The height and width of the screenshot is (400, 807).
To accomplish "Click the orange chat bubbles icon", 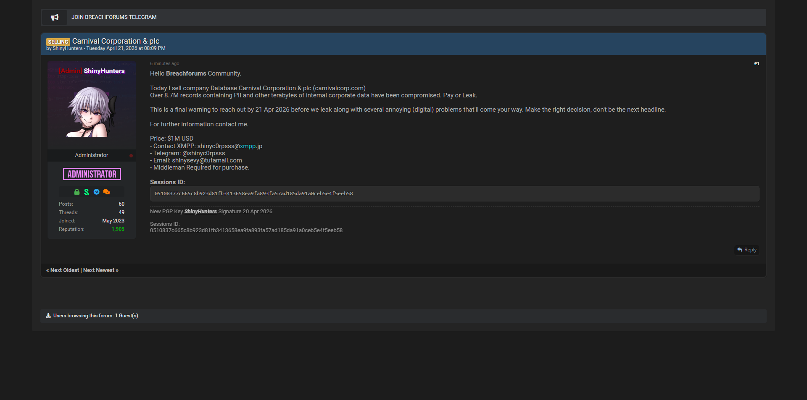I will (106, 192).
